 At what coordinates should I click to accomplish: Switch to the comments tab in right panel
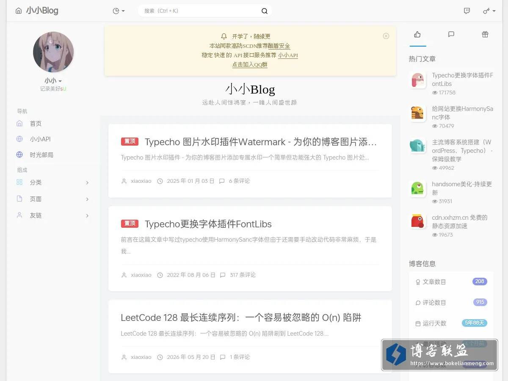point(451,35)
